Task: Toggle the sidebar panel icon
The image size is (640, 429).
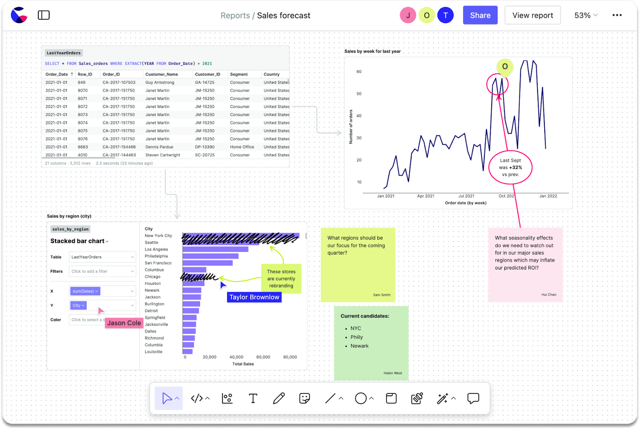Action: 44,15
